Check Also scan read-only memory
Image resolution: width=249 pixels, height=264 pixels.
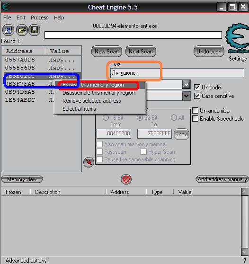(99, 144)
